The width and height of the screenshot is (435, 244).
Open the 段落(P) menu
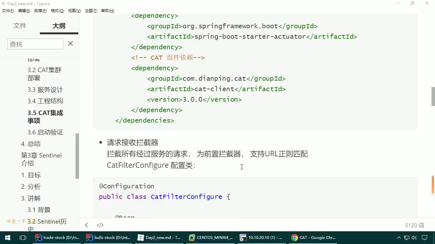(40, 11)
